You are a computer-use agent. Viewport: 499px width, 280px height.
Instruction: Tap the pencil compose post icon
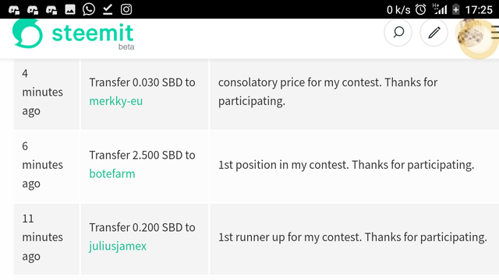(x=434, y=33)
